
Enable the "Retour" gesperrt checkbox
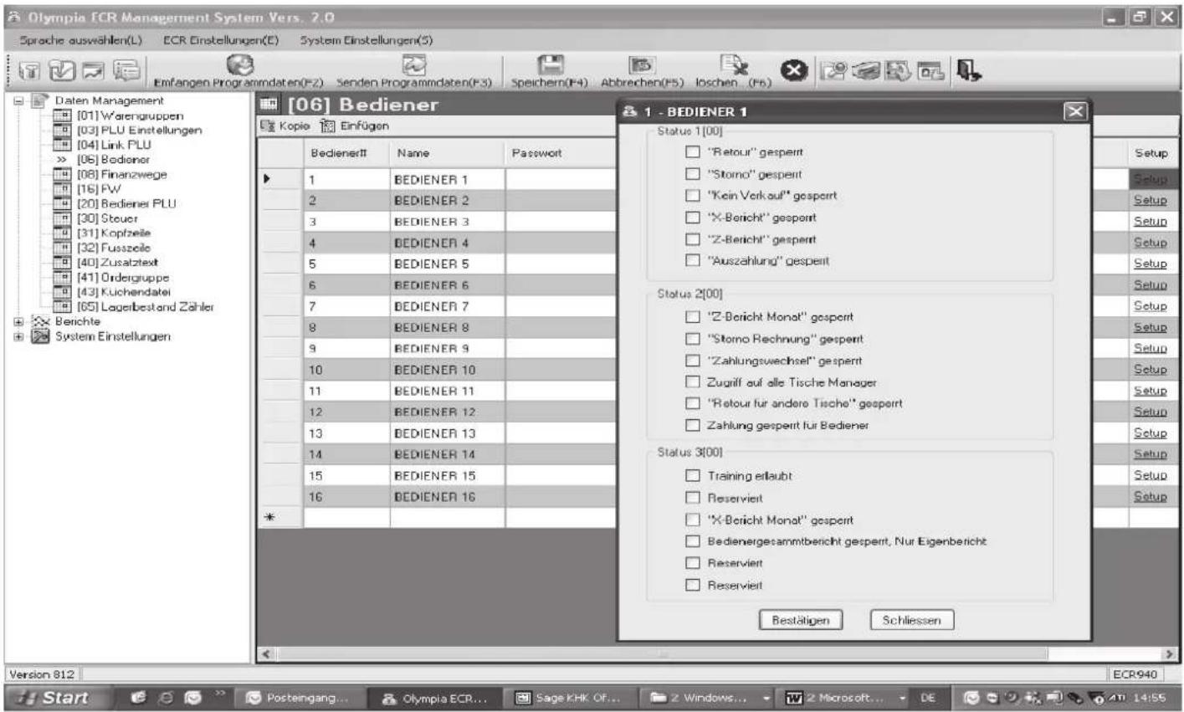[692, 152]
